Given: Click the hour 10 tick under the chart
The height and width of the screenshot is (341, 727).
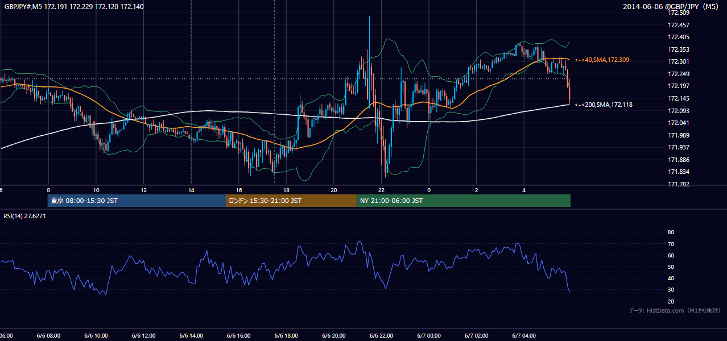Looking at the screenshot, I should point(96,190).
